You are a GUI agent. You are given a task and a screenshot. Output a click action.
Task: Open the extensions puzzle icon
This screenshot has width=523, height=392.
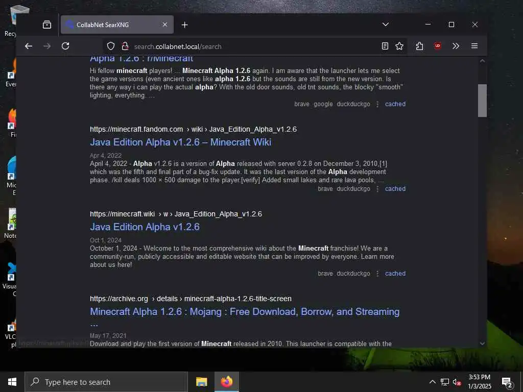[x=420, y=46]
